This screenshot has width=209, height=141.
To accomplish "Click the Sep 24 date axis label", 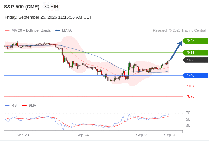I will (83, 135).
